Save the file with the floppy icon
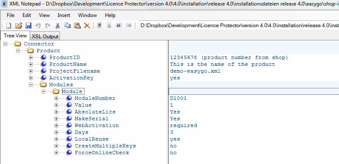Image resolution: width=339 pixels, height=164 pixels. click(x=28, y=25)
